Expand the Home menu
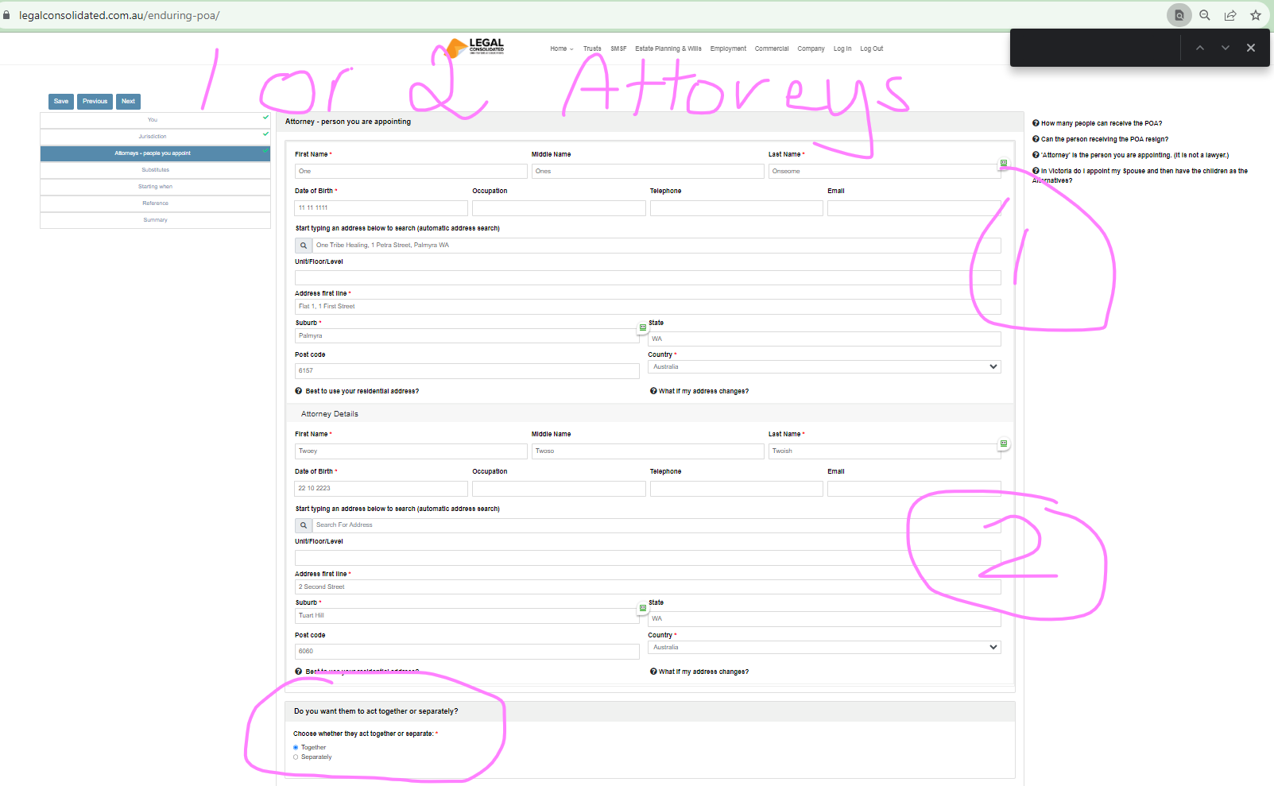This screenshot has height=786, width=1274. (x=561, y=48)
